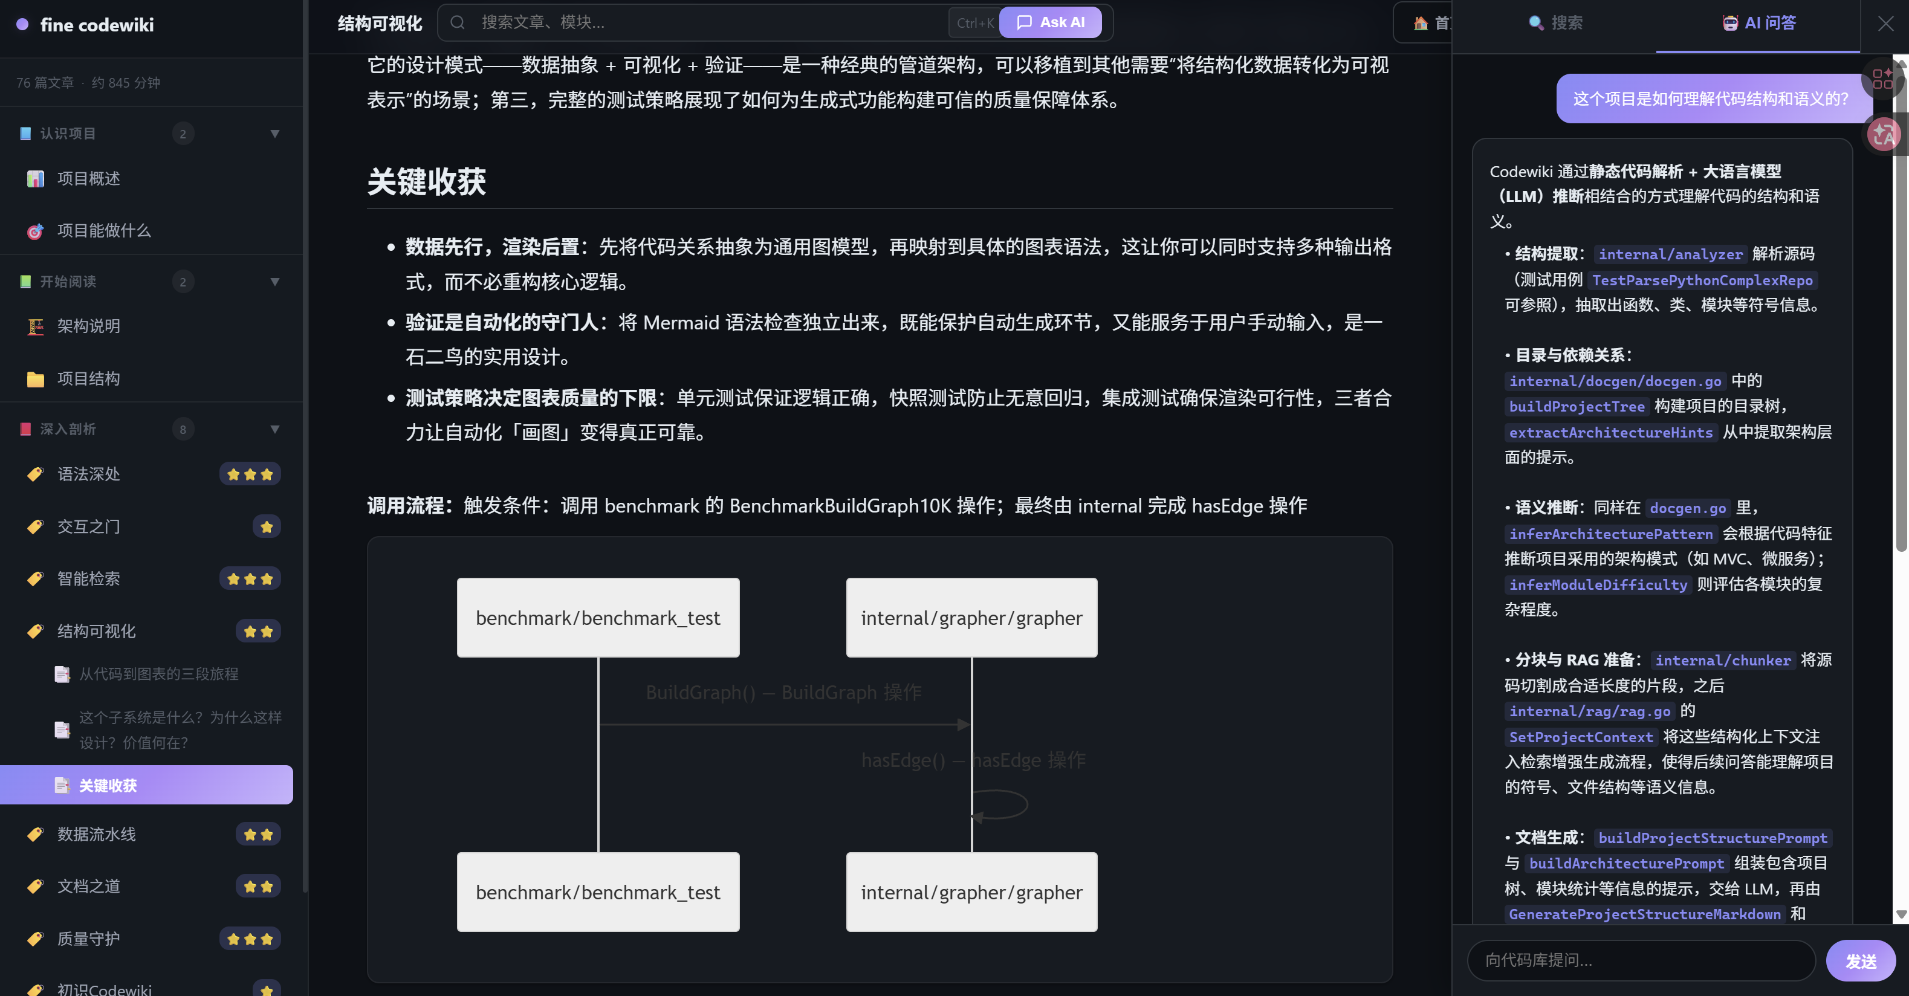Click the 向代码库提问 input field
1909x996 pixels.
click(x=1641, y=960)
